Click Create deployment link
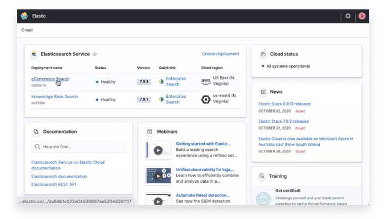This screenshot has height=219, width=385. pos(221,54)
